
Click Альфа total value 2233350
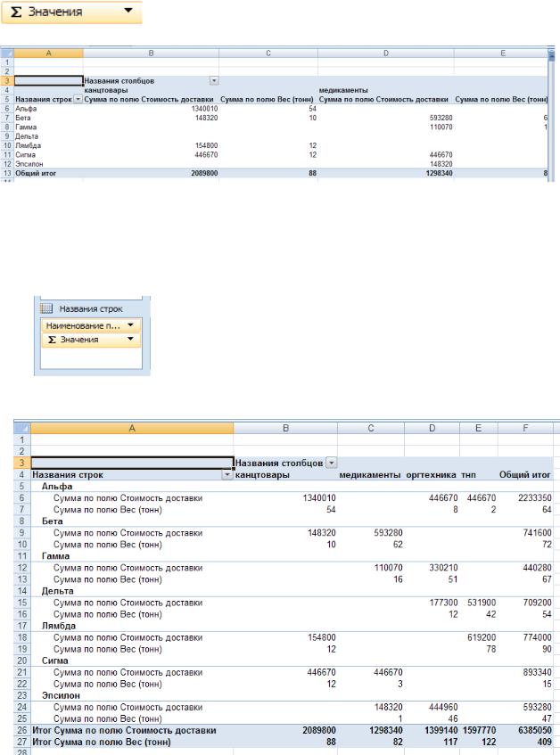point(535,498)
